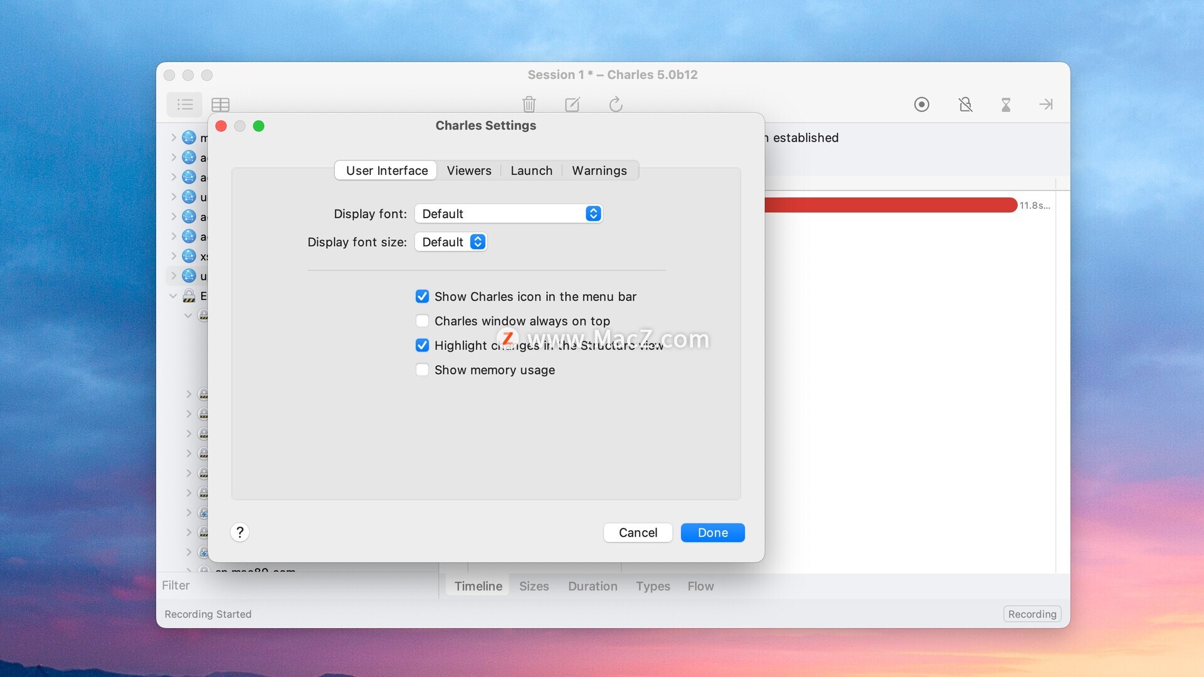The height and width of the screenshot is (677, 1204).
Task: Click the repeat refresh arrow icon
Action: point(615,104)
